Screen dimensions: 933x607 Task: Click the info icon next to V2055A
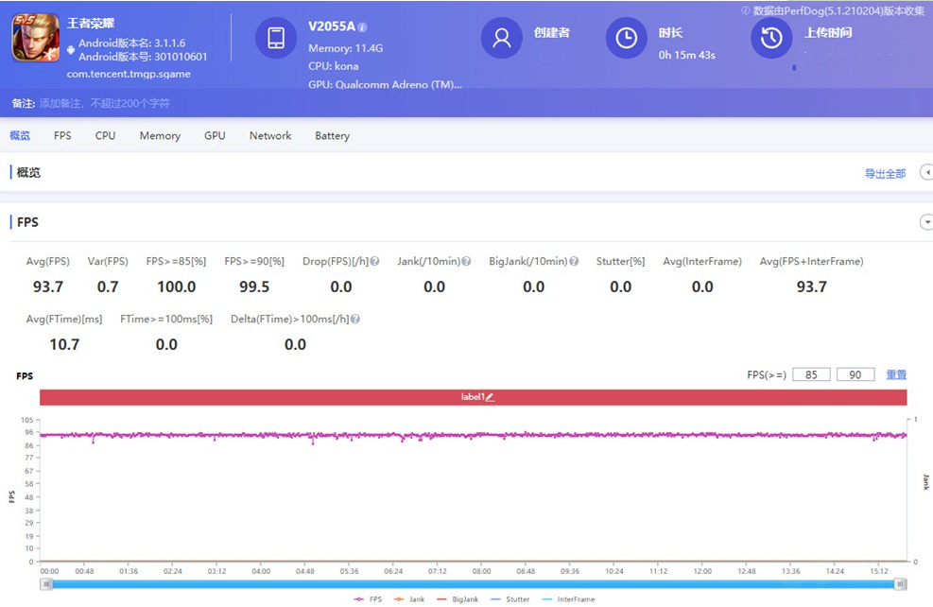(362, 27)
